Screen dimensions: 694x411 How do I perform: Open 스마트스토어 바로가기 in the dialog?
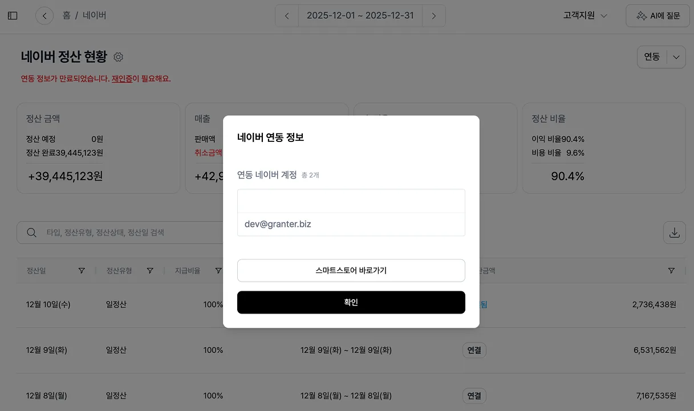pos(351,270)
